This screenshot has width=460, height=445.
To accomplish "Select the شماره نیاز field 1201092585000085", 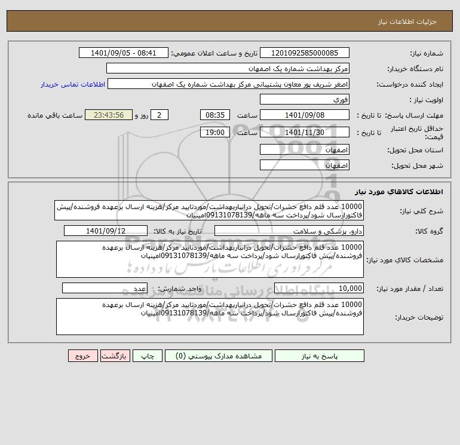I will tap(305, 53).
